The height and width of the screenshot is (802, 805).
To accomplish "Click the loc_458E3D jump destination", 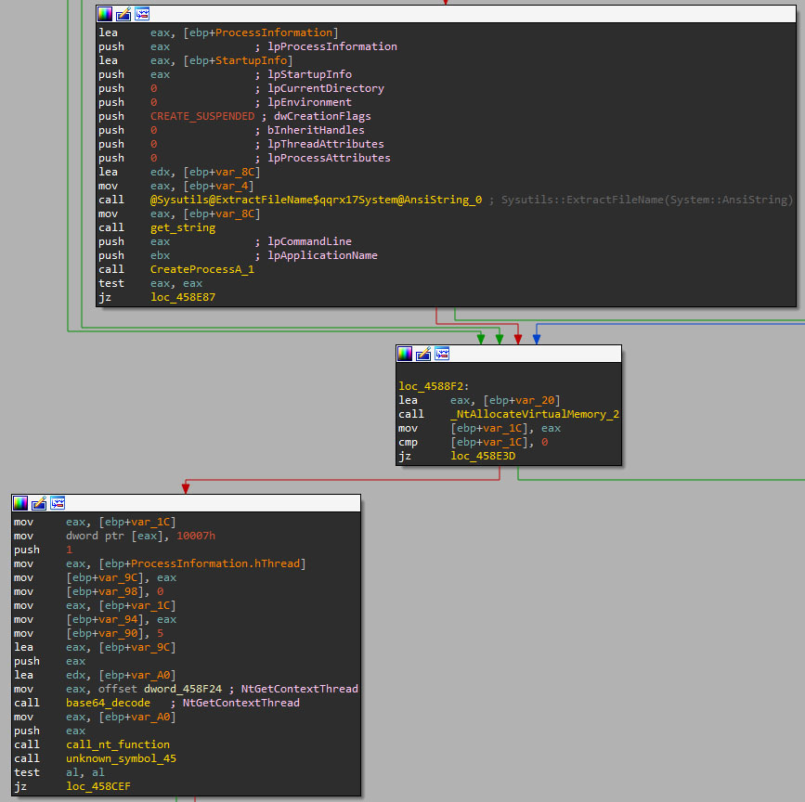I will (x=485, y=456).
